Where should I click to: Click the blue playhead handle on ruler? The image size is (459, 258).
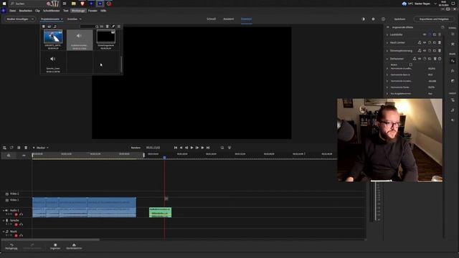pyautogui.click(x=164, y=158)
